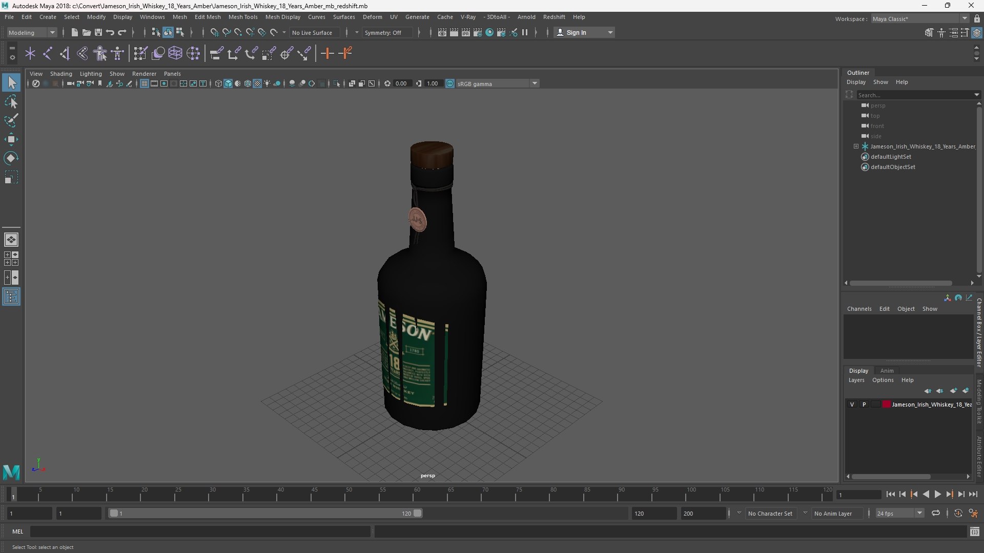Viewport: 984px width, 553px height.
Task: Create a new scene file icon
Action: point(74,32)
